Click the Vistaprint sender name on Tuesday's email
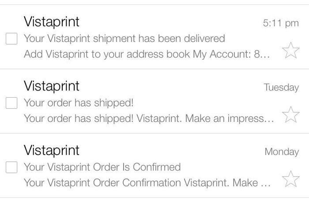Image resolution: width=309 pixels, height=201 pixels. 52,86
